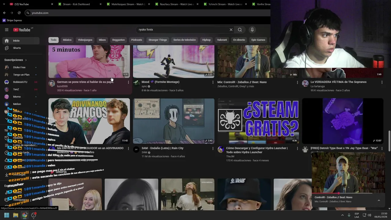Show hidden tray icons chevron
Image resolution: width=391 pixels, height=220 pixels.
coord(342,215)
